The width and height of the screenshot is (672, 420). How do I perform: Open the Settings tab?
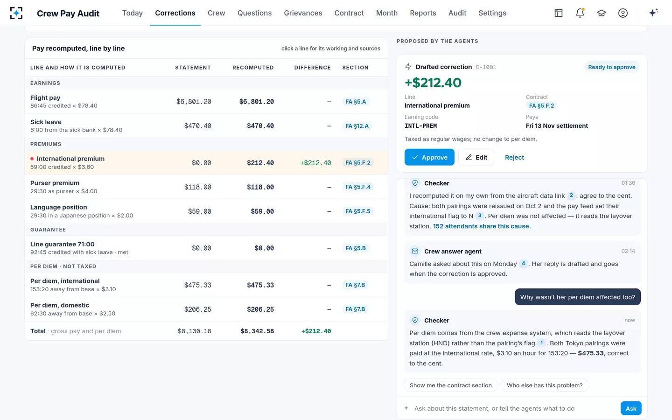pos(492,13)
